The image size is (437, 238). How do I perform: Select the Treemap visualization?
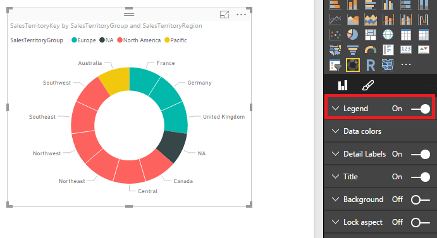pos(371,35)
